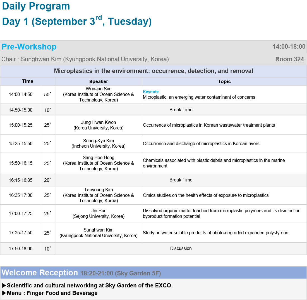This screenshot has width=307, height=300.
Task: Click topic 'Omics studies on the health effects'
Action: point(206,195)
